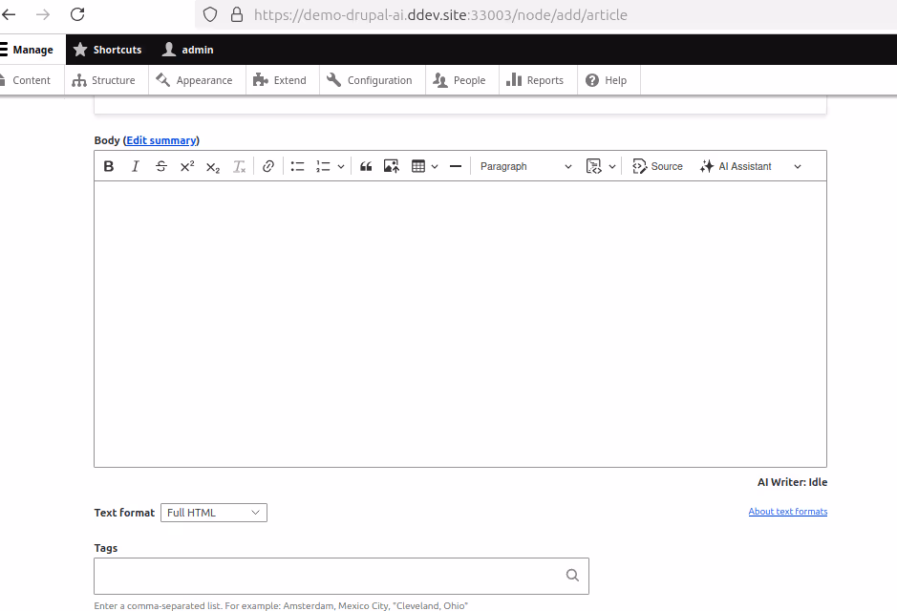Apply strikethrough formatting
This screenshot has width=897, height=611.
pos(161,166)
